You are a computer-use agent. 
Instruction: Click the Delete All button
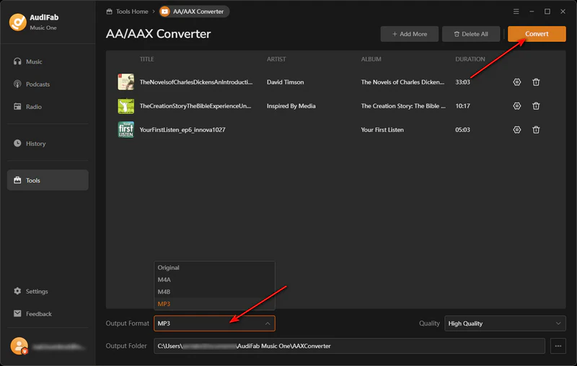pos(471,34)
